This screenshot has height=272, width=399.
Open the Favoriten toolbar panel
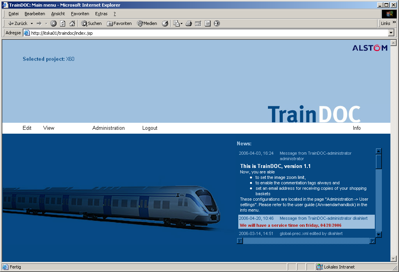click(119, 23)
